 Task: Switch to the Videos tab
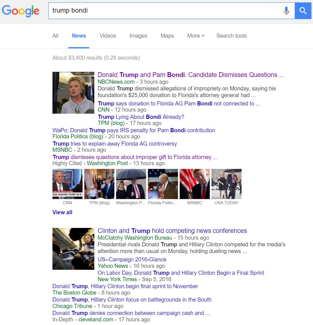coord(108,36)
